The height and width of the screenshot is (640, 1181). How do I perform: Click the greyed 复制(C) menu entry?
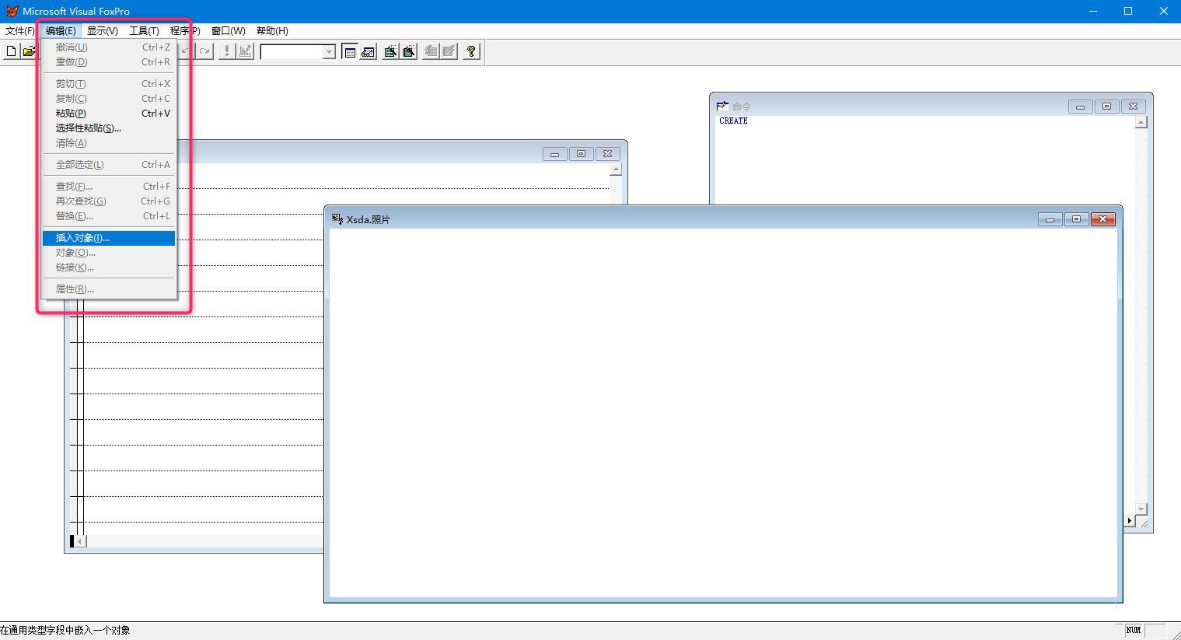[x=109, y=99]
